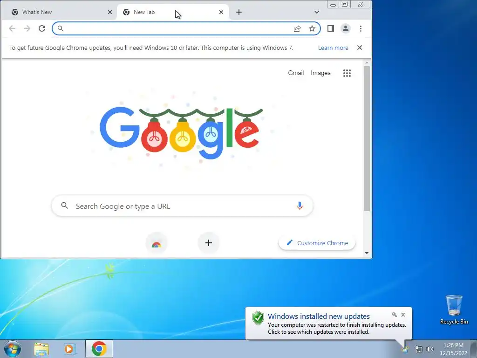The width and height of the screenshot is (477, 358).
Task: Click Customize Chrome button
Action: tap(317, 243)
